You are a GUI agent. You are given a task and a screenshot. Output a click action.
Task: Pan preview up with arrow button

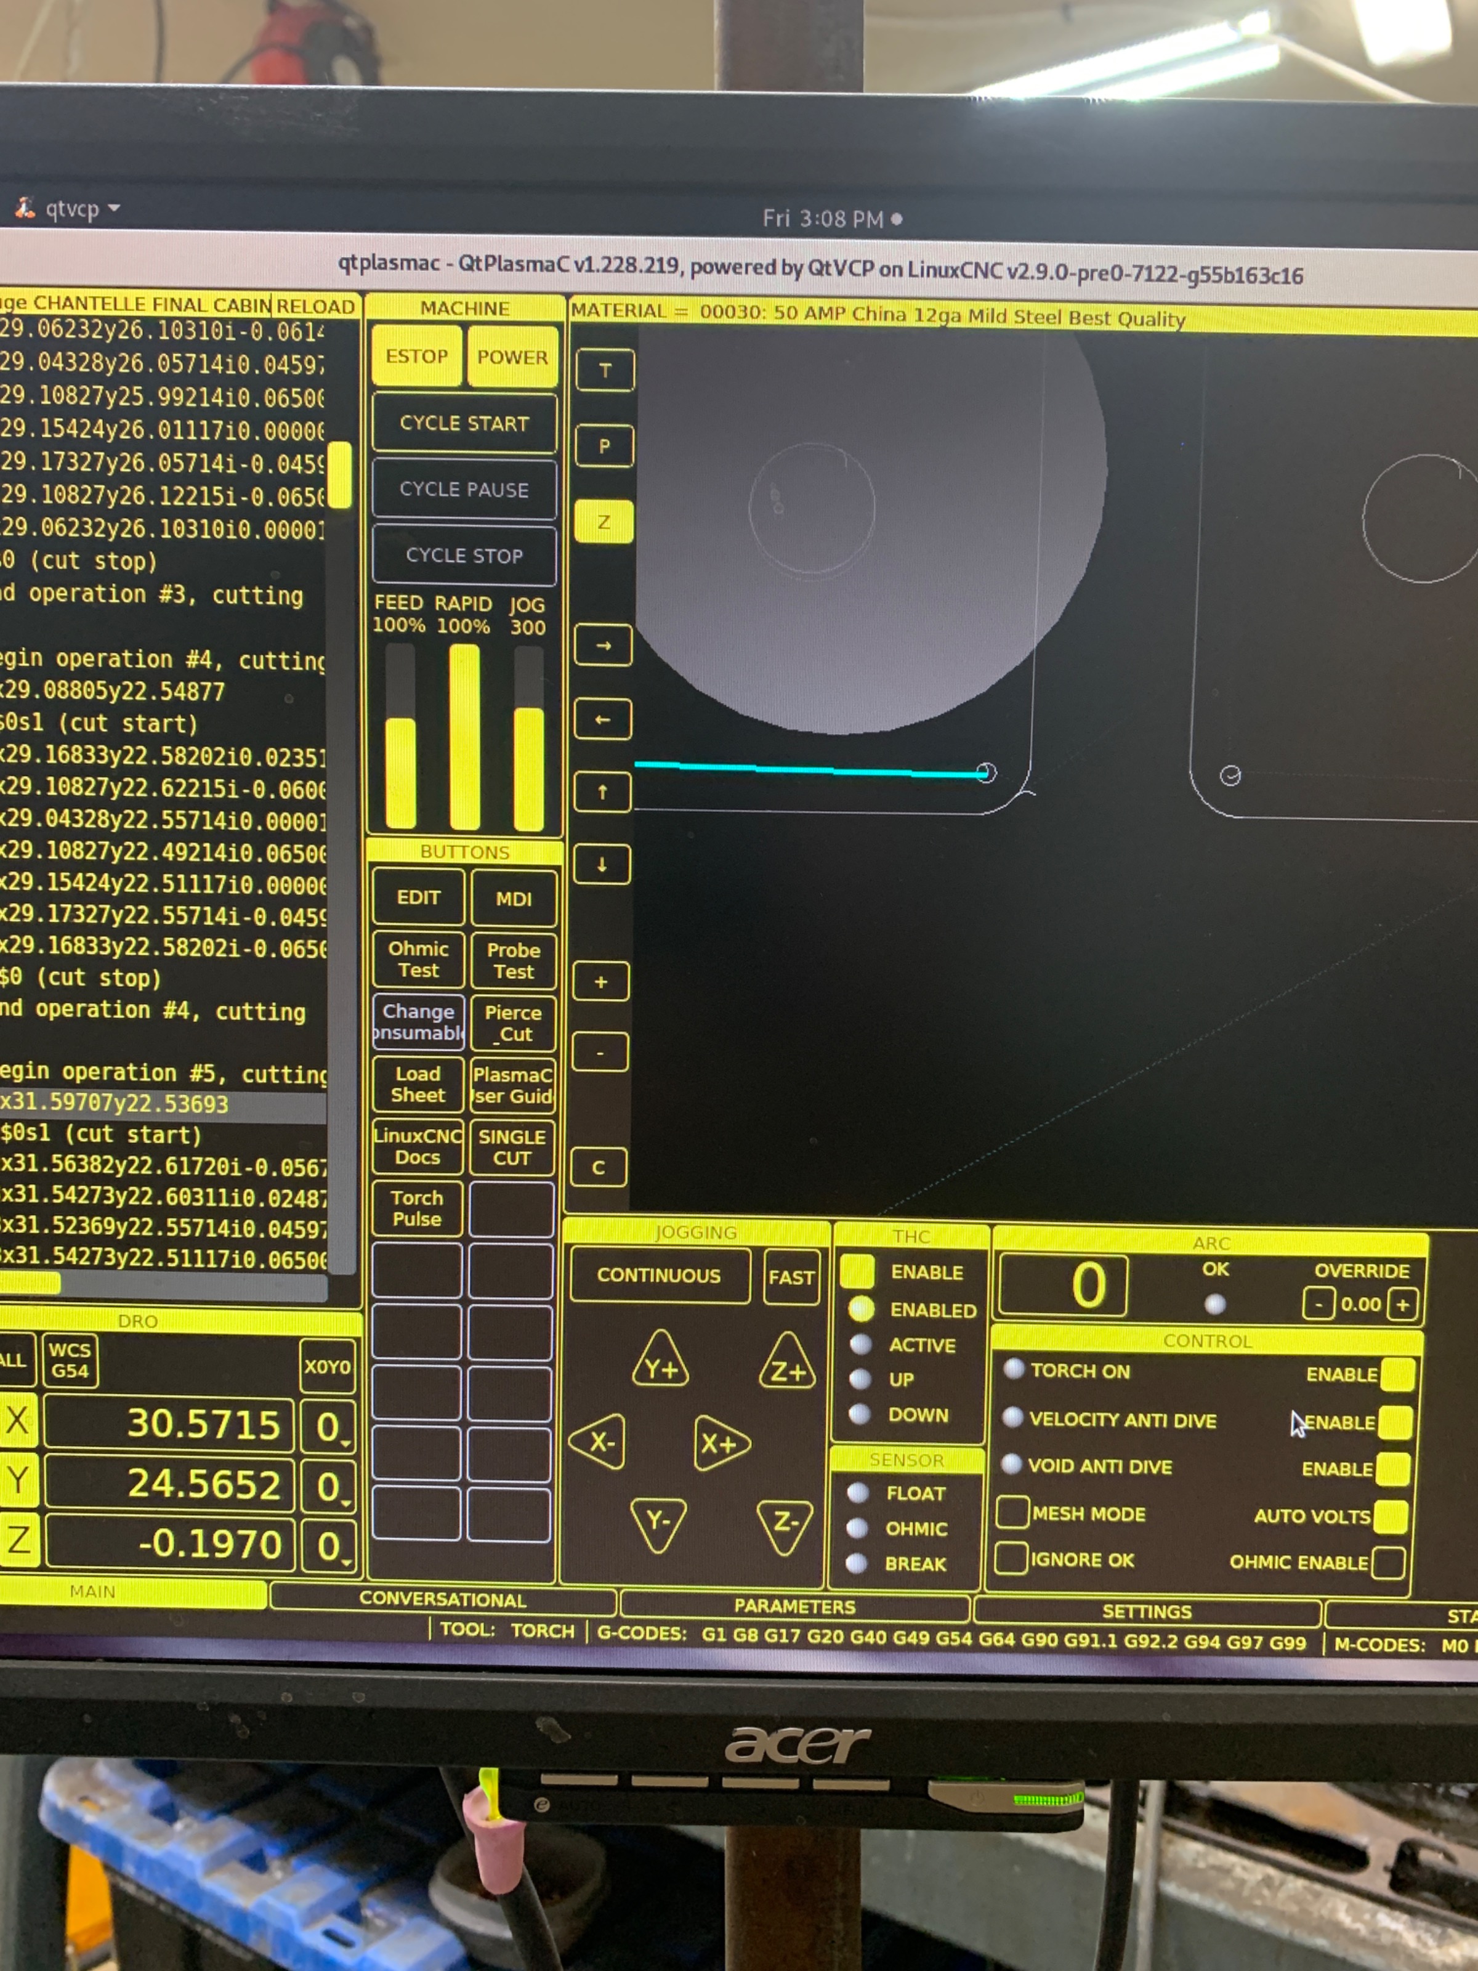[x=602, y=791]
